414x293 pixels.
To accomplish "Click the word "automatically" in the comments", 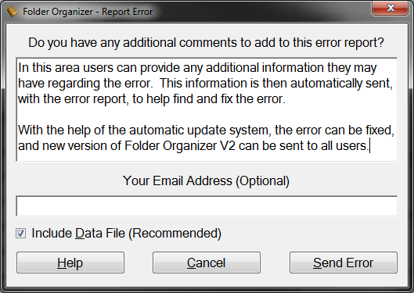I will coord(326,84).
